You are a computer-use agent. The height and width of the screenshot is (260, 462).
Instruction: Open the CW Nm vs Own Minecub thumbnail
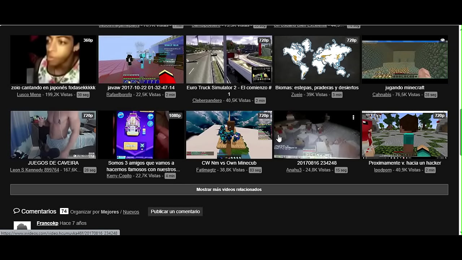[x=229, y=135]
